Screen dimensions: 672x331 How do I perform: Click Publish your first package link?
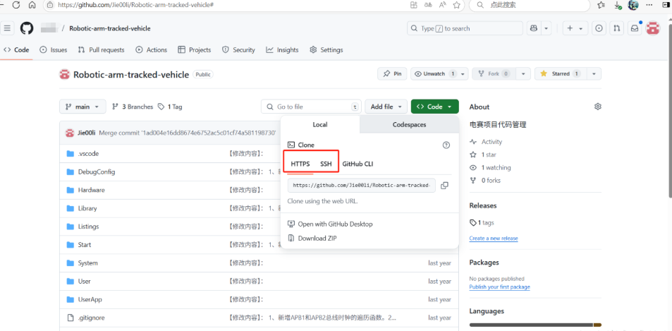(x=499, y=287)
